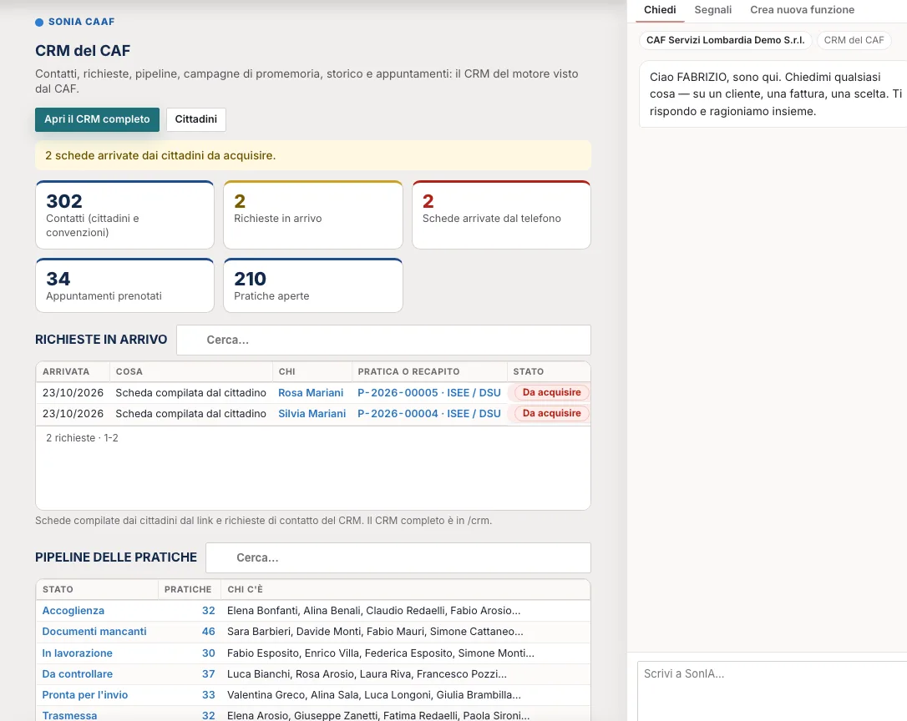This screenshot has width=907, height=721.
Task: Open the 302 Contatti card
Action: [125, 214]
